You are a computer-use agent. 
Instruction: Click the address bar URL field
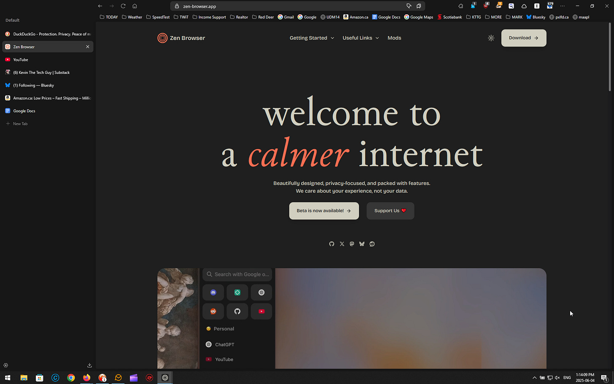point(297,6)
